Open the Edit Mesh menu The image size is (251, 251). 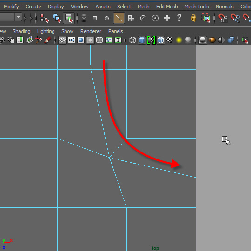click(167, 7)
